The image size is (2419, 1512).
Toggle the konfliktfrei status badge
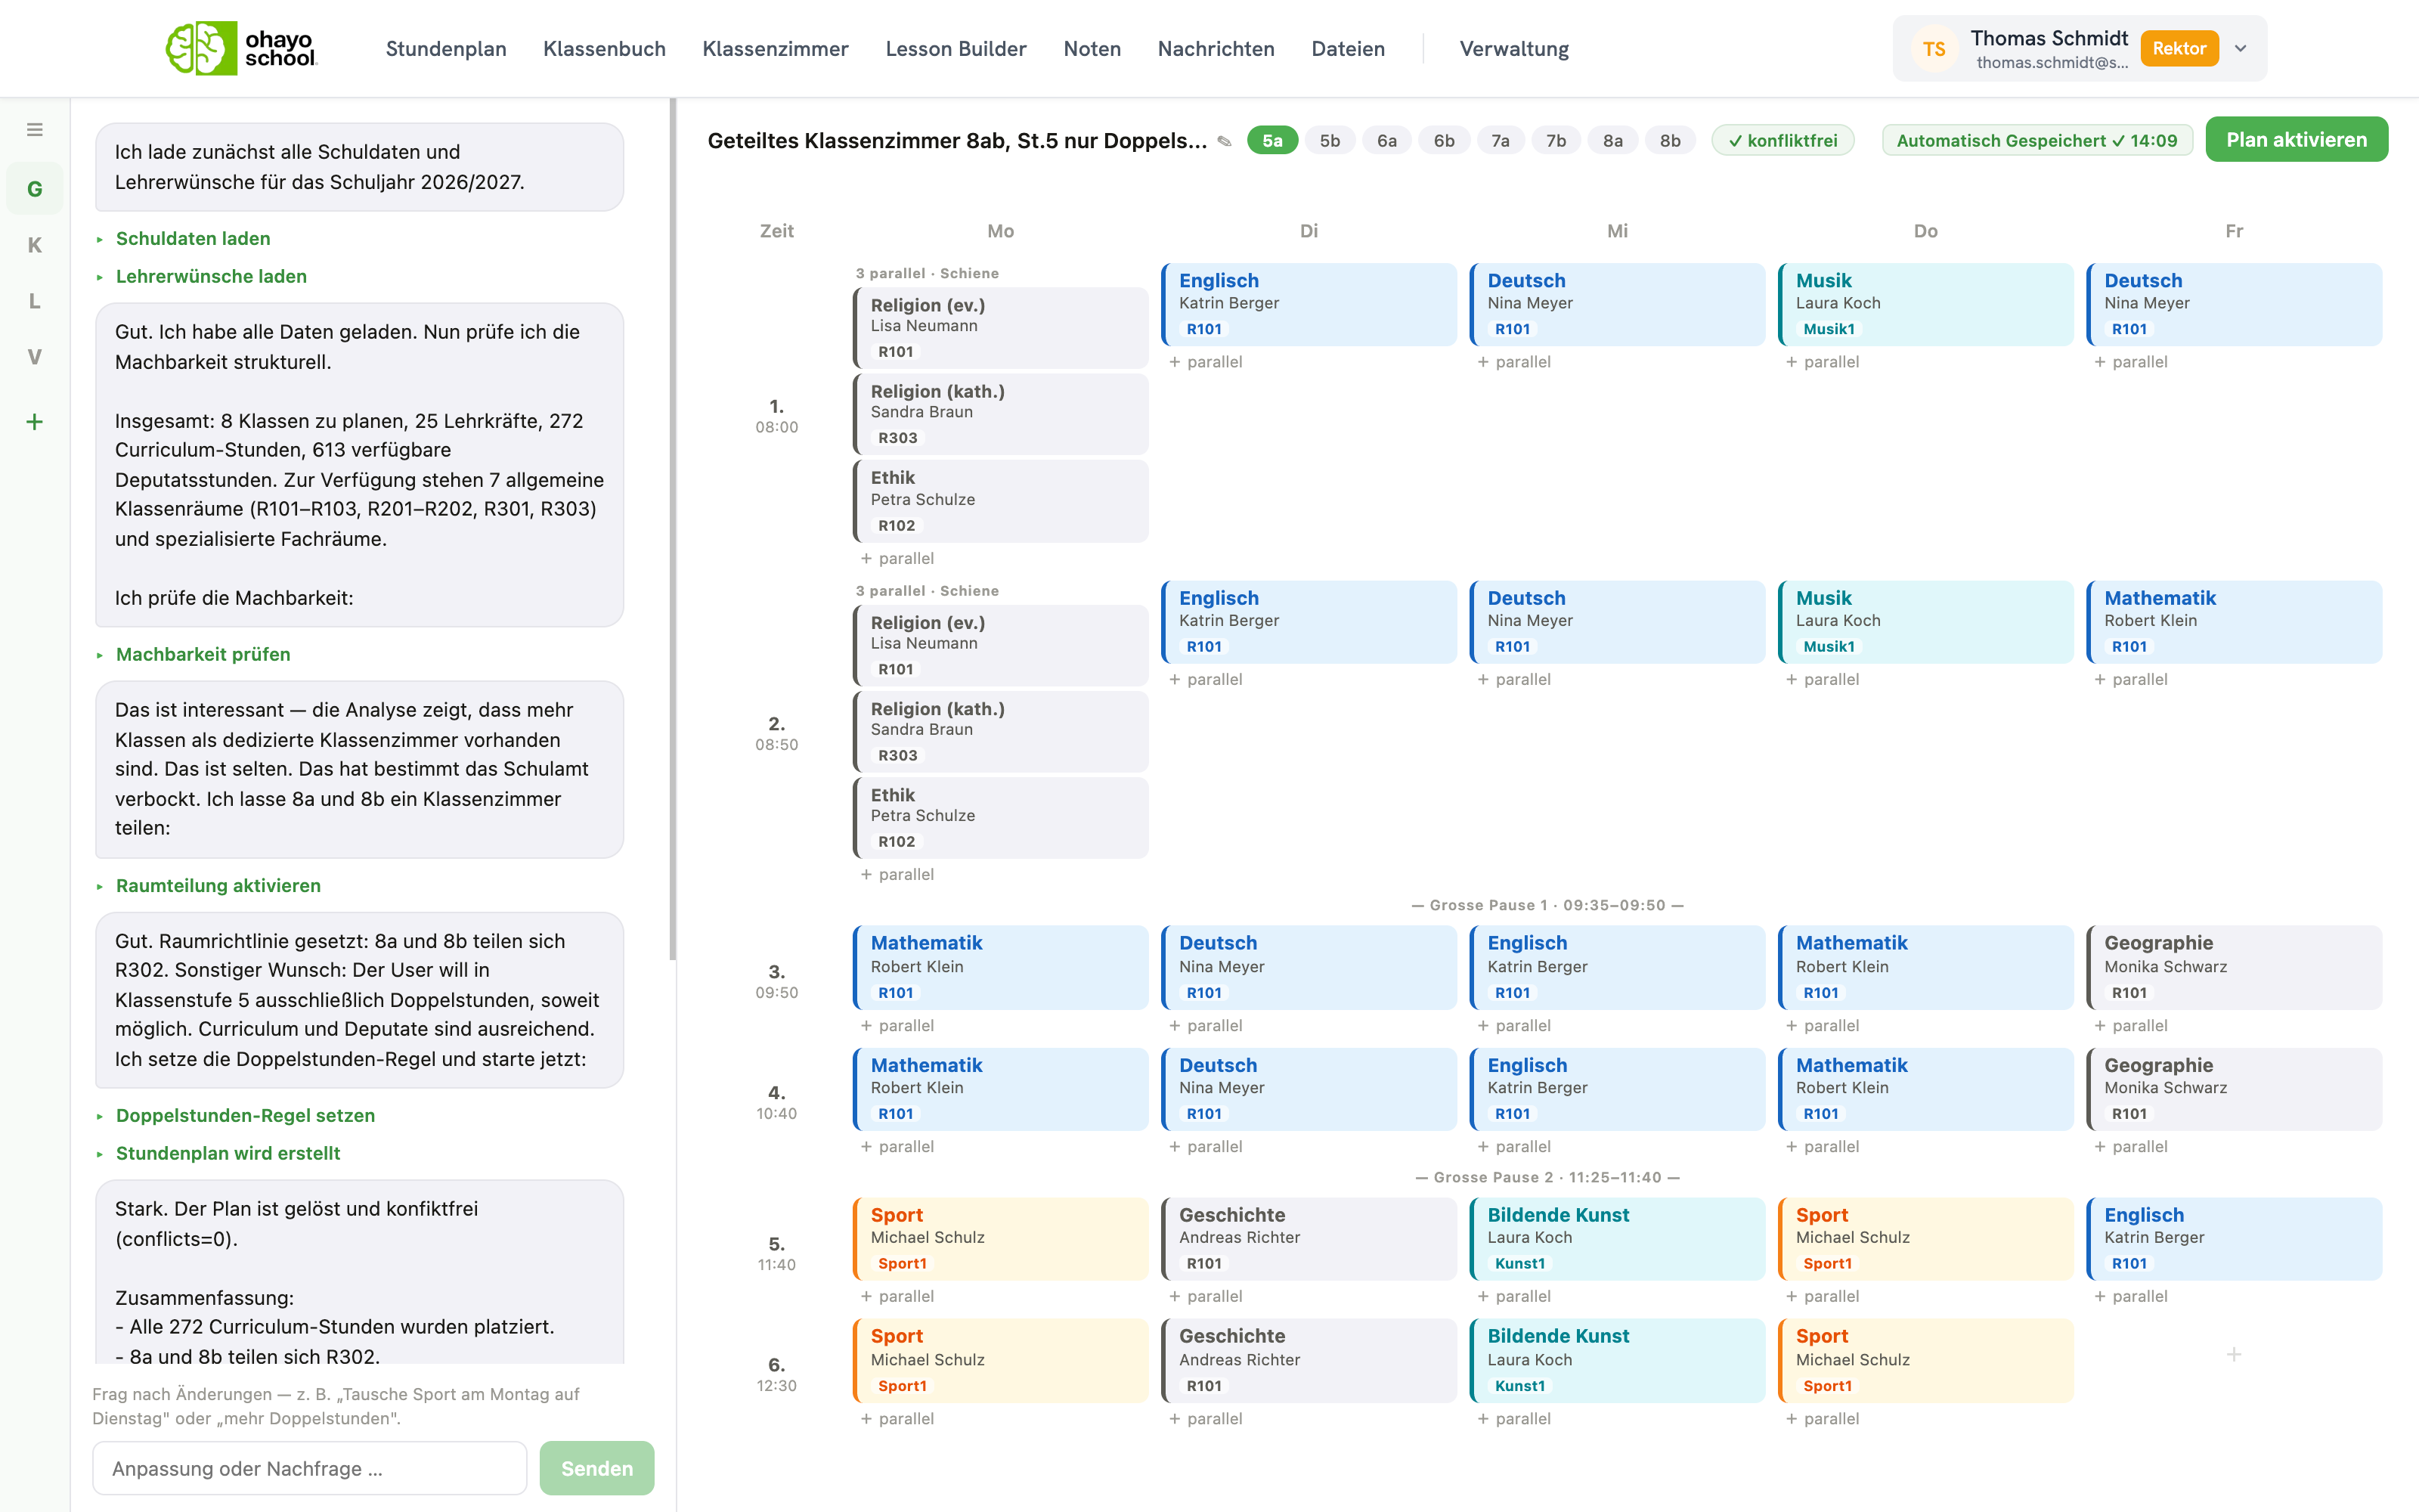pos(1783,141)
